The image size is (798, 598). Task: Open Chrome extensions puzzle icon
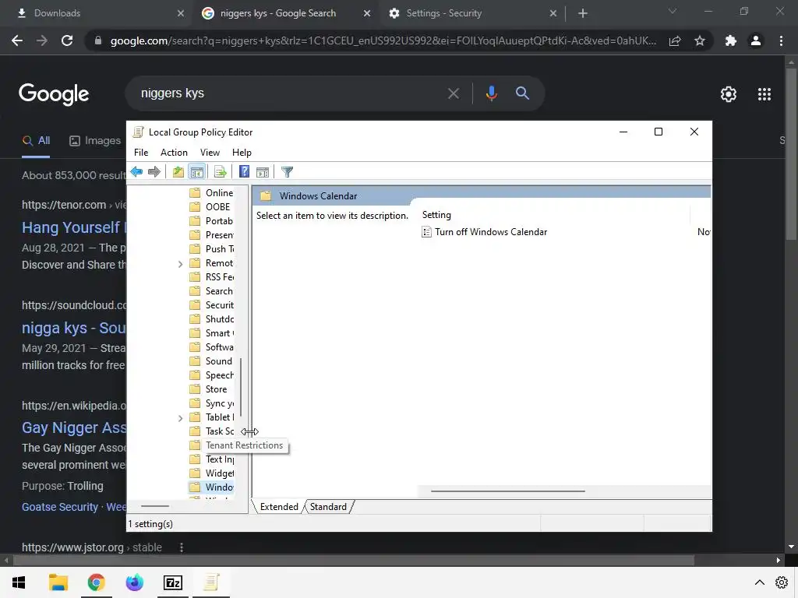731,40
